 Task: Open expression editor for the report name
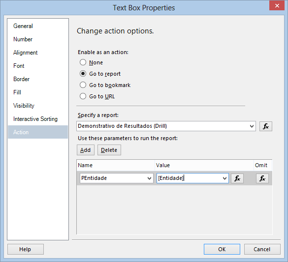tap(265, 126)
